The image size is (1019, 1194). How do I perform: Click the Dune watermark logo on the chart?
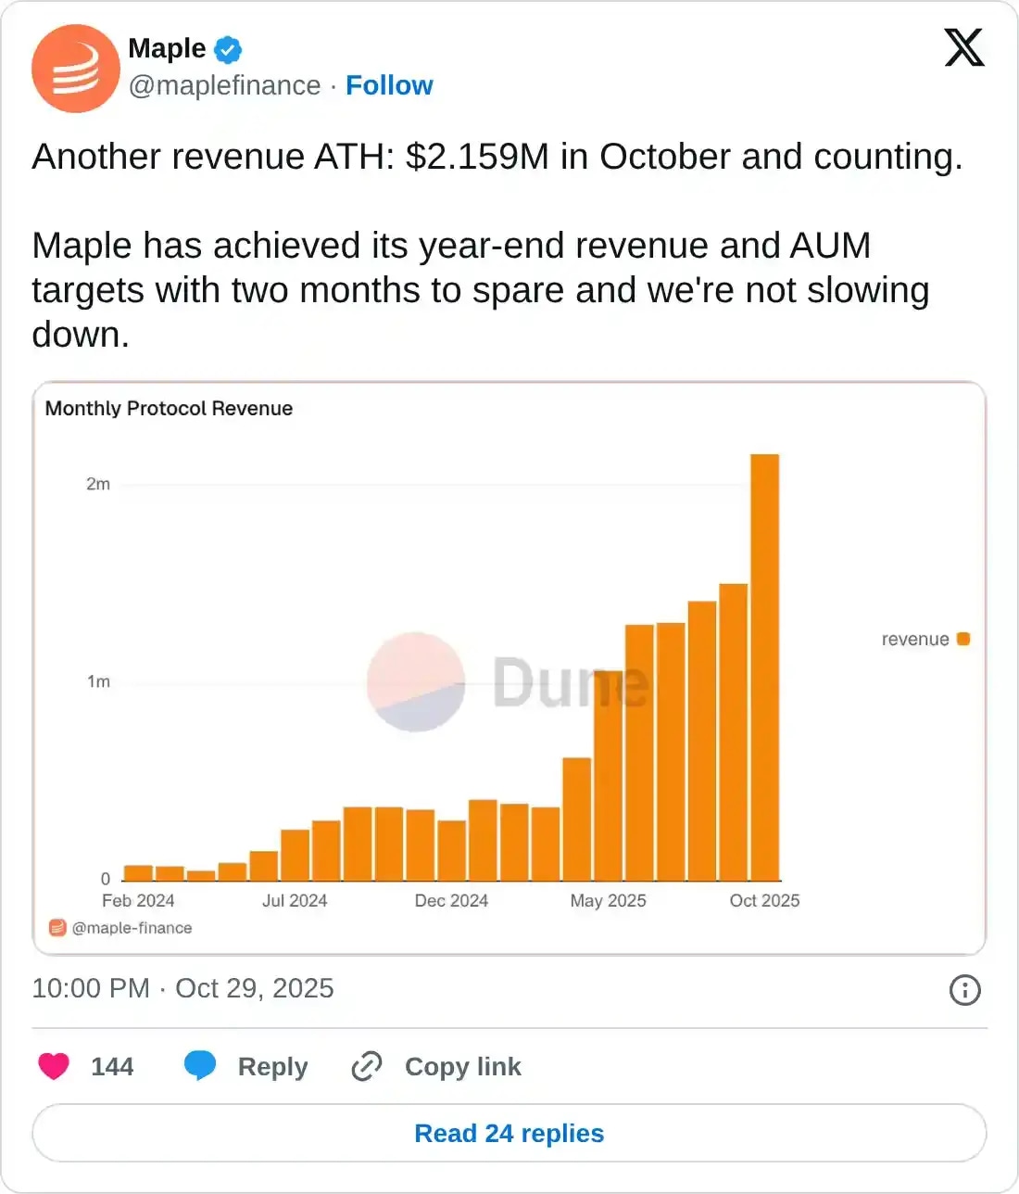pyautogui.click(x=415, y=681)
